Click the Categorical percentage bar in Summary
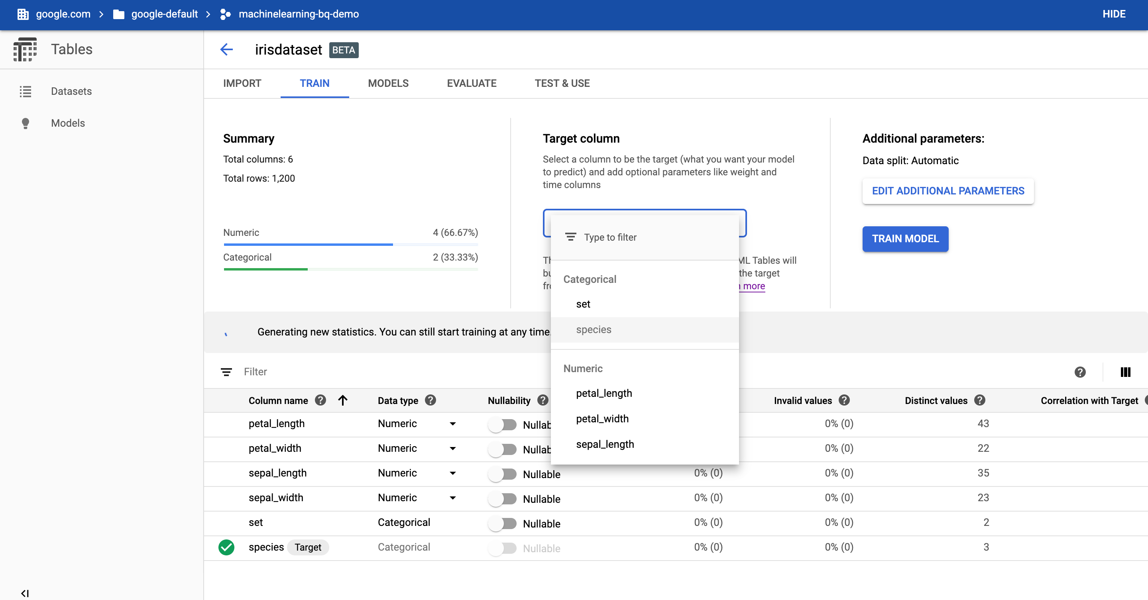This screenshot has height=600, width=1148. point(265,269)
